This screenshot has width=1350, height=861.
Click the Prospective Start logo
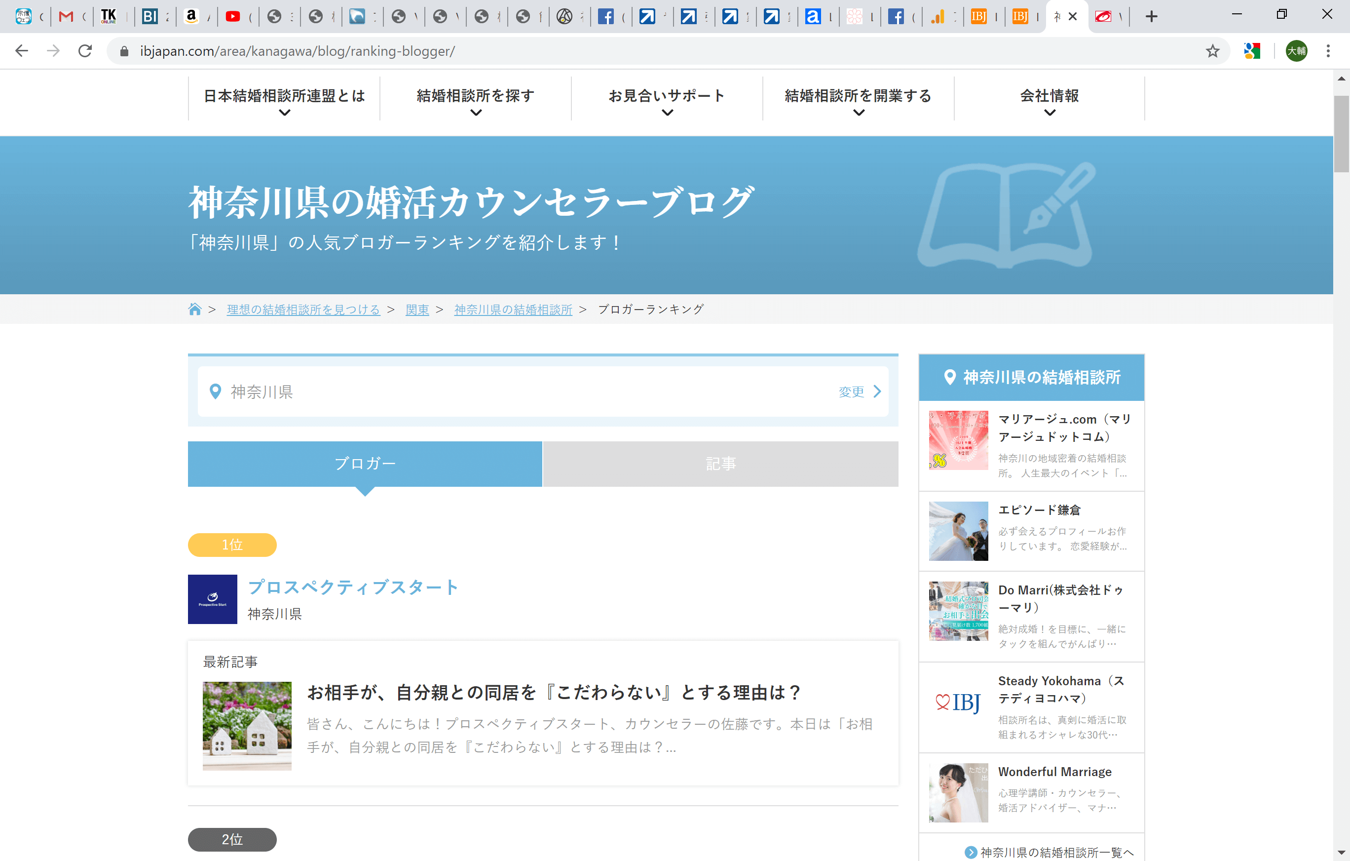coord(213,599)
